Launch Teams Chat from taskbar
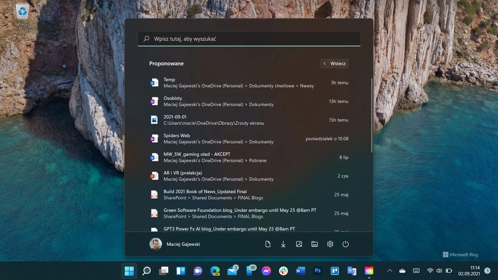Screen dimensions: 498x280 [x=198, y=271]
